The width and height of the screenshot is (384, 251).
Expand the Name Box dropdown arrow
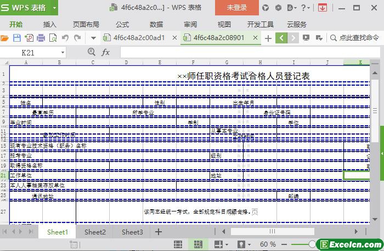pyautogui.click(x=63, y=53)
